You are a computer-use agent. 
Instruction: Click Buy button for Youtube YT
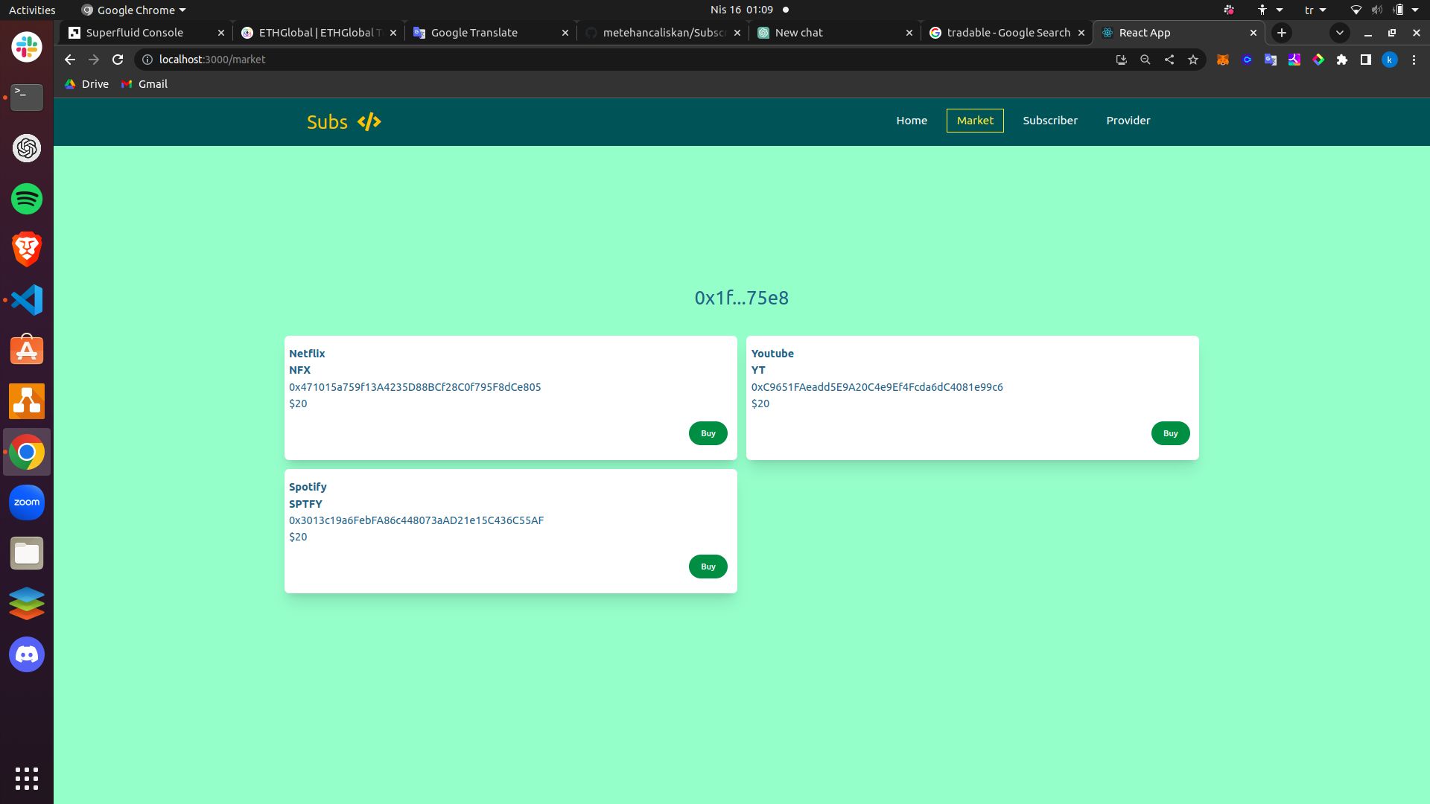[x=1170, y=433]
